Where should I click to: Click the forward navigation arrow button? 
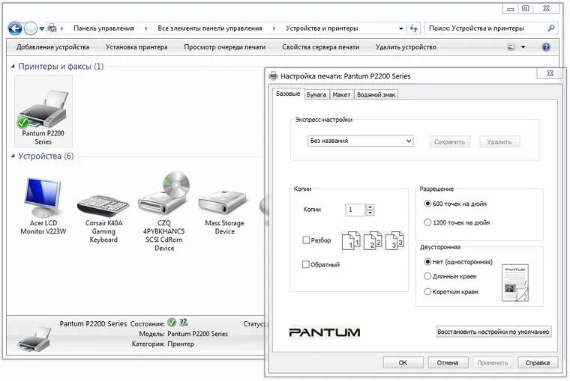tap(31, 28)
